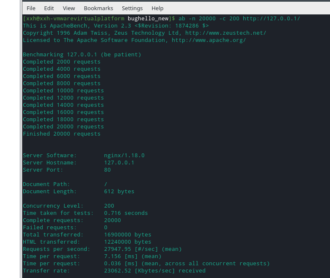
Task: Click the '7.156 [ms] (mean)' value
Action: click(x=132, y=256)
